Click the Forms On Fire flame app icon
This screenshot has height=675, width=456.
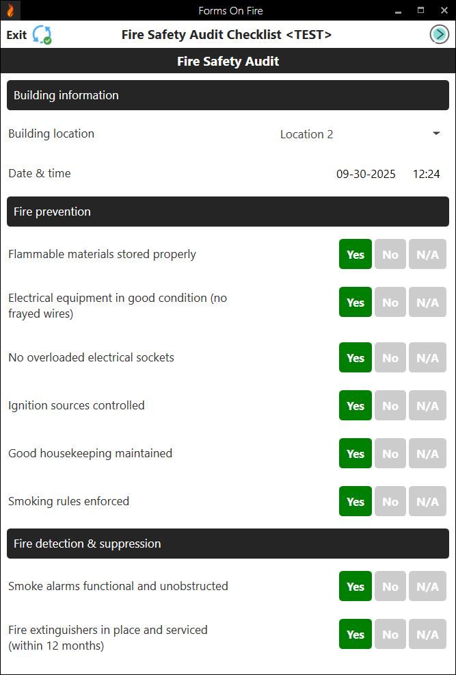(9, 10)
